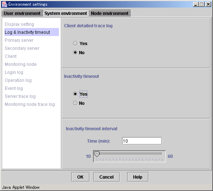
Task: Click the inactivity timeout interval slider thumb
Action: pyautogui.click(x=97, y=154)
